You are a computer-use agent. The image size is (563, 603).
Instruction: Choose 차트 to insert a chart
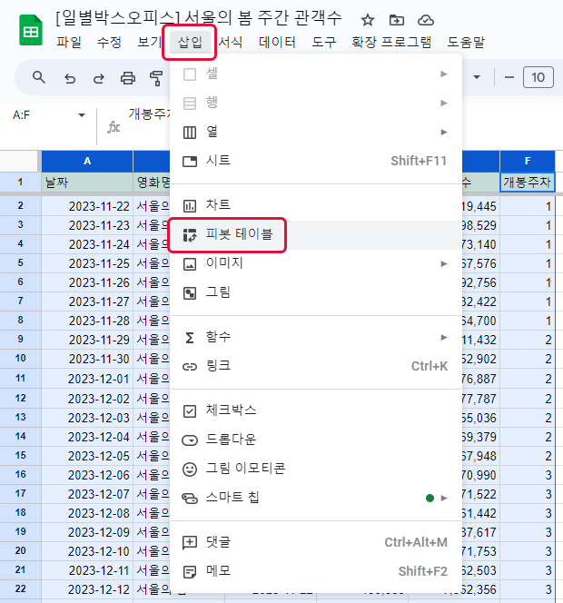click(218, 205)
